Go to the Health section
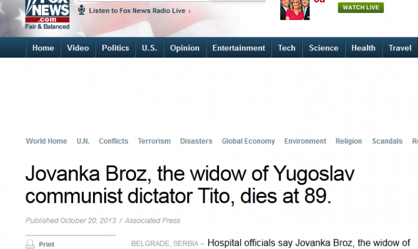The image size is (418, 249). 363,48
